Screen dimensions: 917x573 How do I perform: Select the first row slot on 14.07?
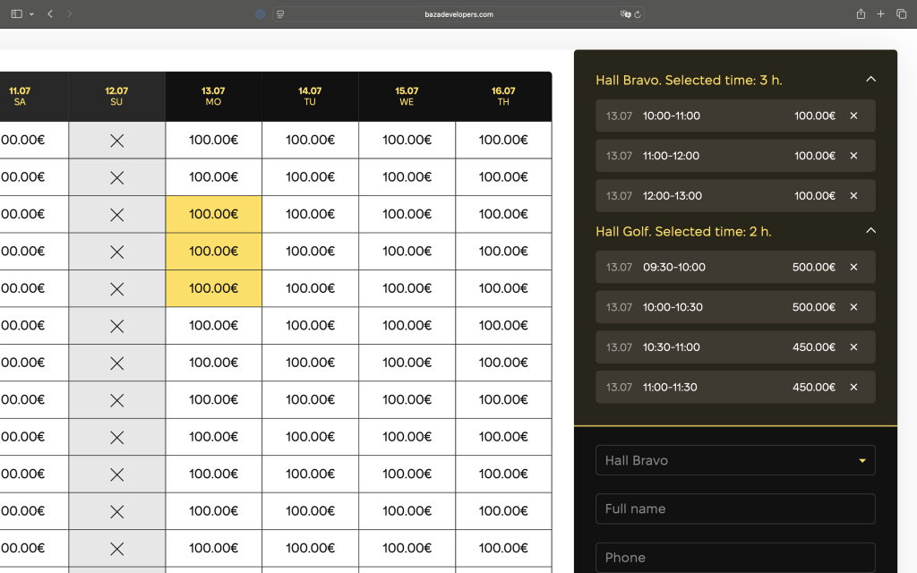pos(311,140)
